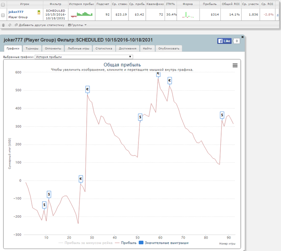281x251 pixels.
Task: Switch to the Графики tab
Action: pos(13,49)
